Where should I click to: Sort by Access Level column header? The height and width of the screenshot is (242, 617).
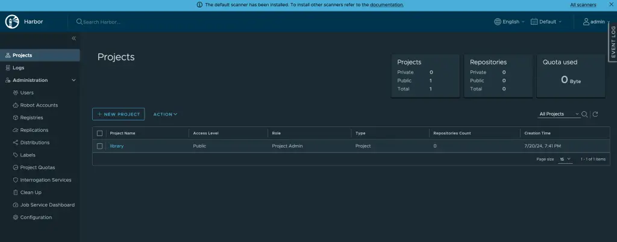coord(206,133)
